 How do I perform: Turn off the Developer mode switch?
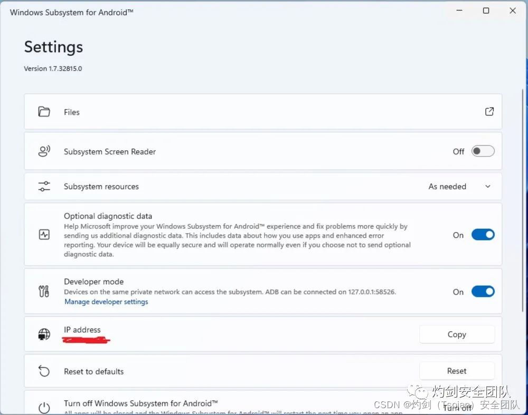[x=483, y=292]
